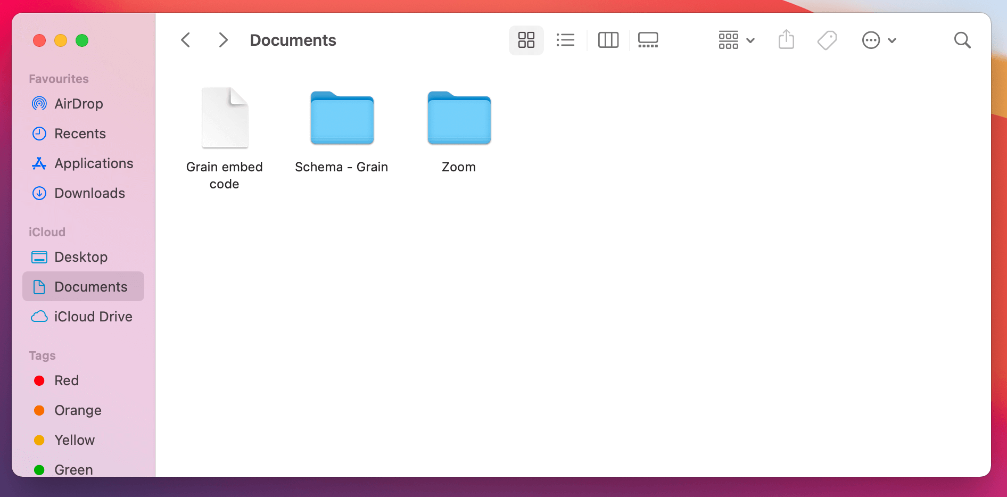The width and height of the screenshot is (1007, 497).
Task: Select icon view toggle in toolbar
Action: tap(526, 40)
